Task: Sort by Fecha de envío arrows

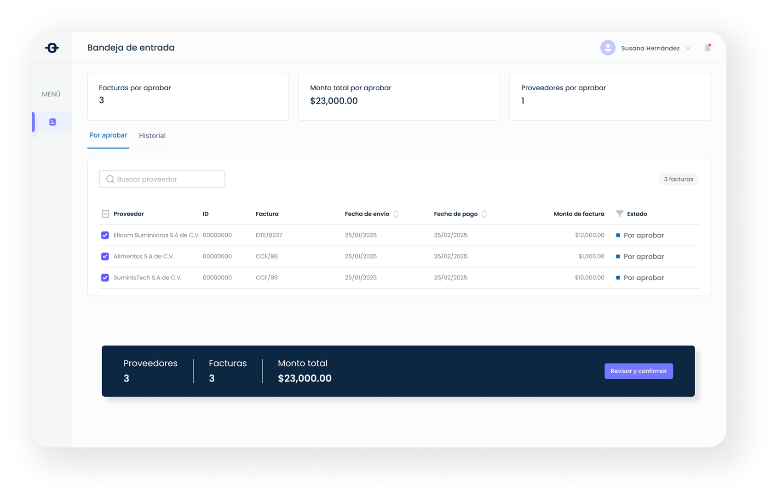Action: 396,214
